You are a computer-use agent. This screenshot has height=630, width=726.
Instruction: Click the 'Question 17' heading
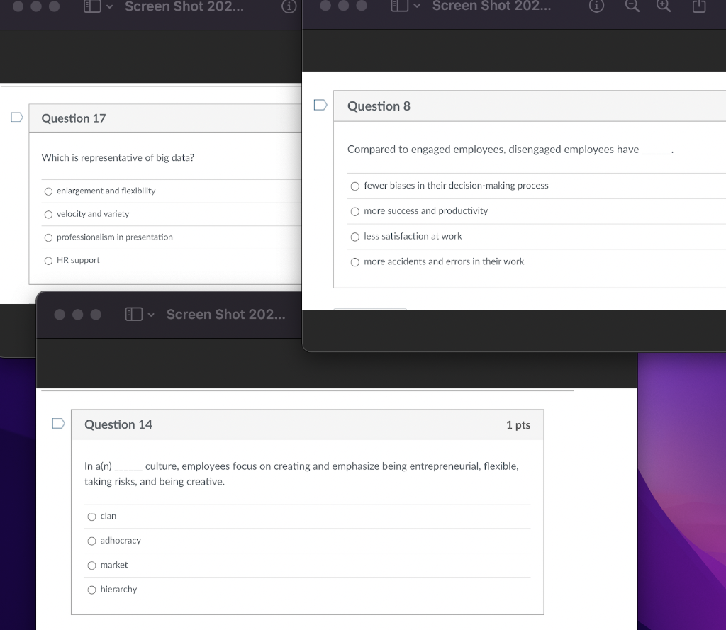pos(74,118)
